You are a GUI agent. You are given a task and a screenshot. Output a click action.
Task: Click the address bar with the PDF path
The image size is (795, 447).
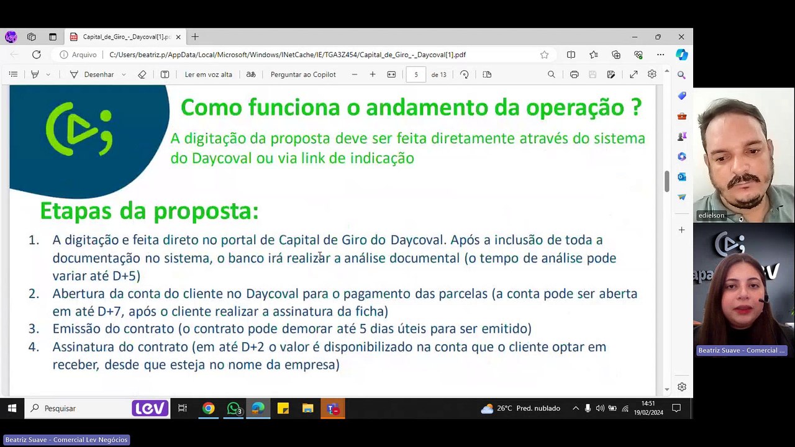288,55
